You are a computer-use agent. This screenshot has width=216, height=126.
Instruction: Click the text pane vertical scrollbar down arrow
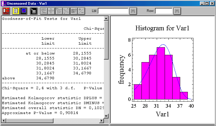click(106, 116)
